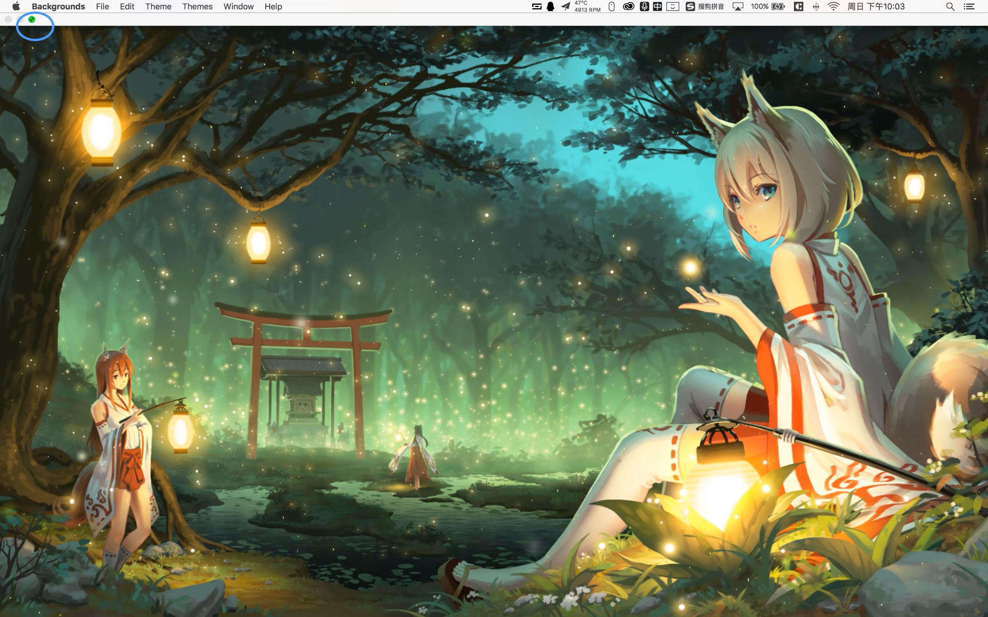
Task: Open Spotlight search magnifier
Action: pos(950,6)
